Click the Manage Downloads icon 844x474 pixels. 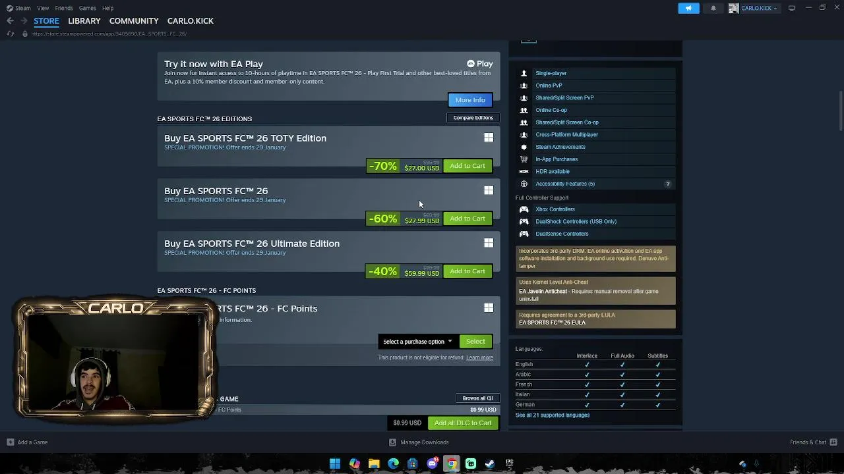pos(392,442)
